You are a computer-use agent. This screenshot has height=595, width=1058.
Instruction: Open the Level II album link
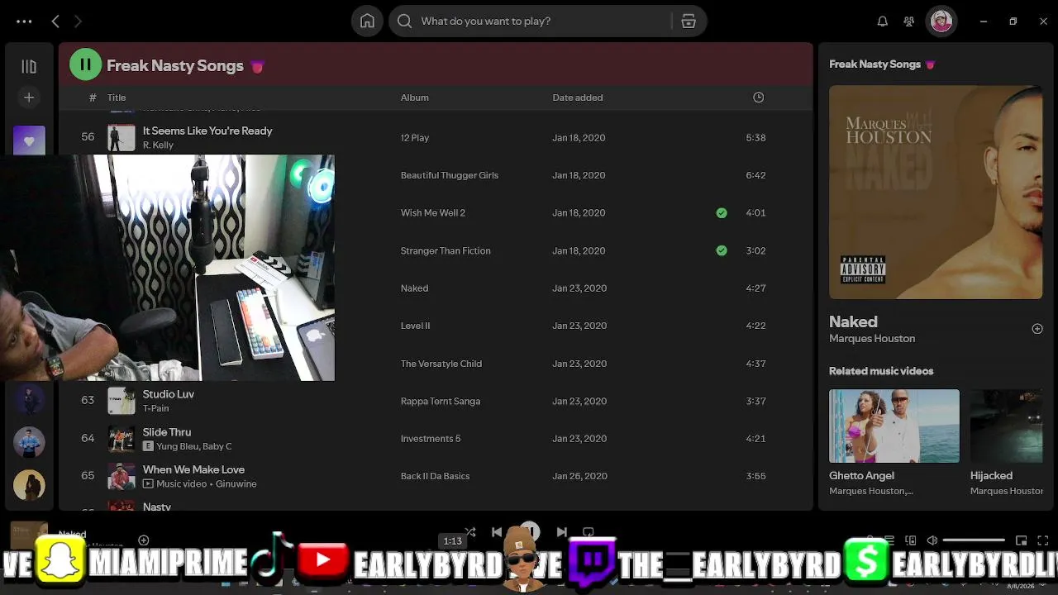(x=415, y=326)
